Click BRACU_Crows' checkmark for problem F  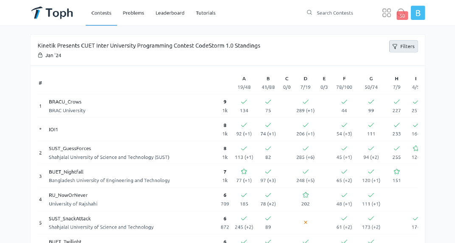(344, 102)
